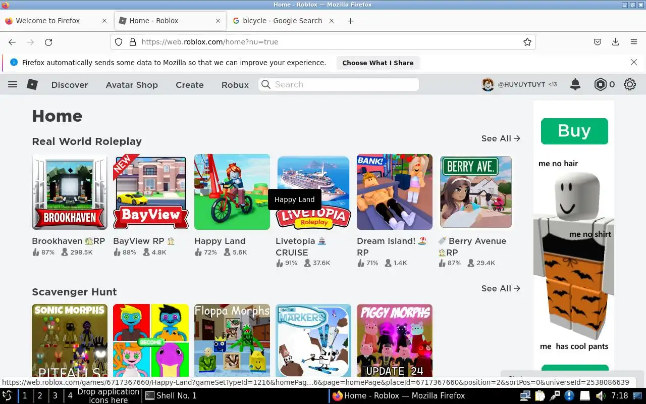
Task: Click the Roblox logo icon
Action: (32, 84)
